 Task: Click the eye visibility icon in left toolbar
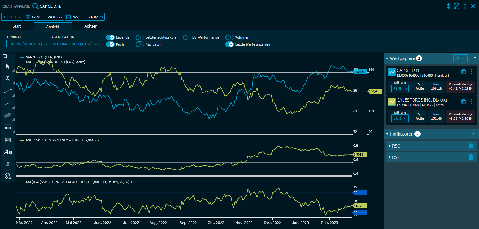pos(8,164)
